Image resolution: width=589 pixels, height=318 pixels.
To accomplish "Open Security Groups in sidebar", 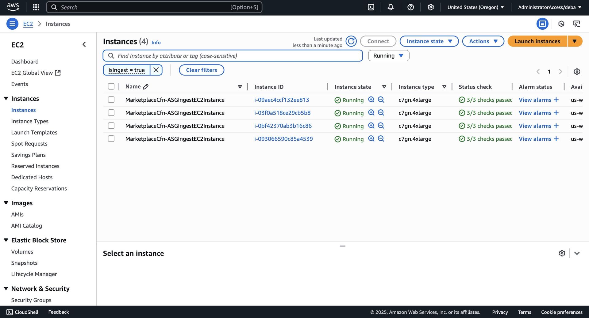I will 31,300.
